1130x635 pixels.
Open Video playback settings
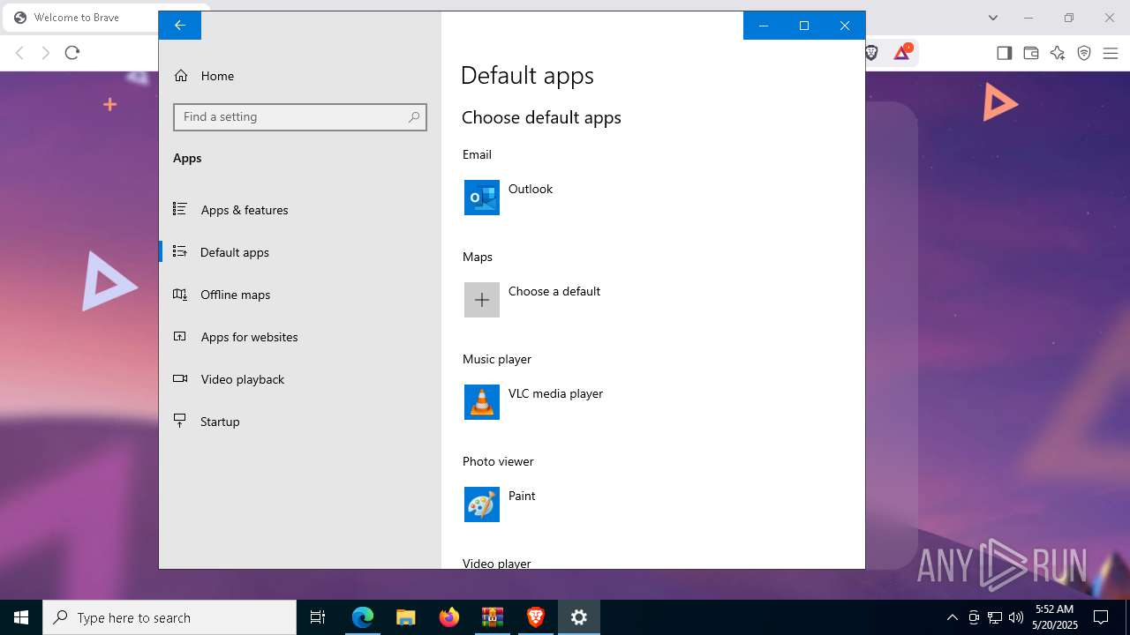coord(300,379)
